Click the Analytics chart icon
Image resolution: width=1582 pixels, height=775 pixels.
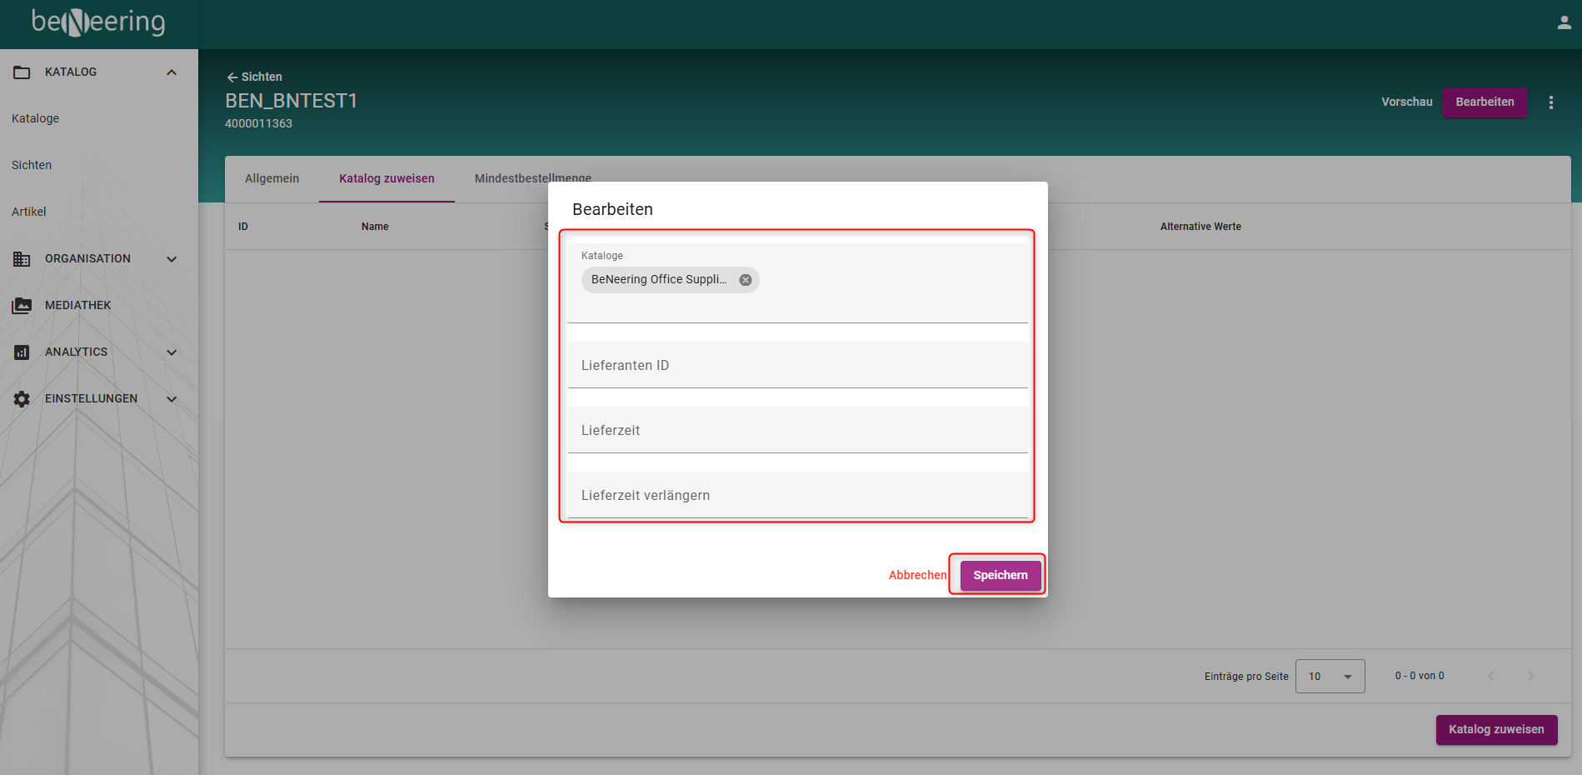coord(22,352)
